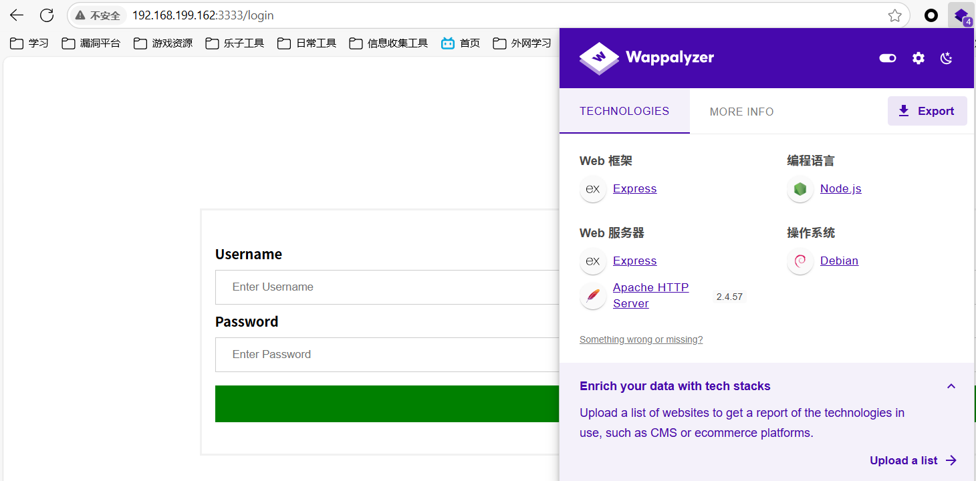
Task: Open the 外网学习 bookmark folder
Action: click(522, 43)
